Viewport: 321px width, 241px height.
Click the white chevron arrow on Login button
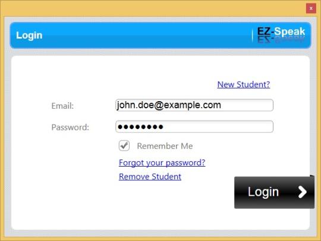click(302, 192)
